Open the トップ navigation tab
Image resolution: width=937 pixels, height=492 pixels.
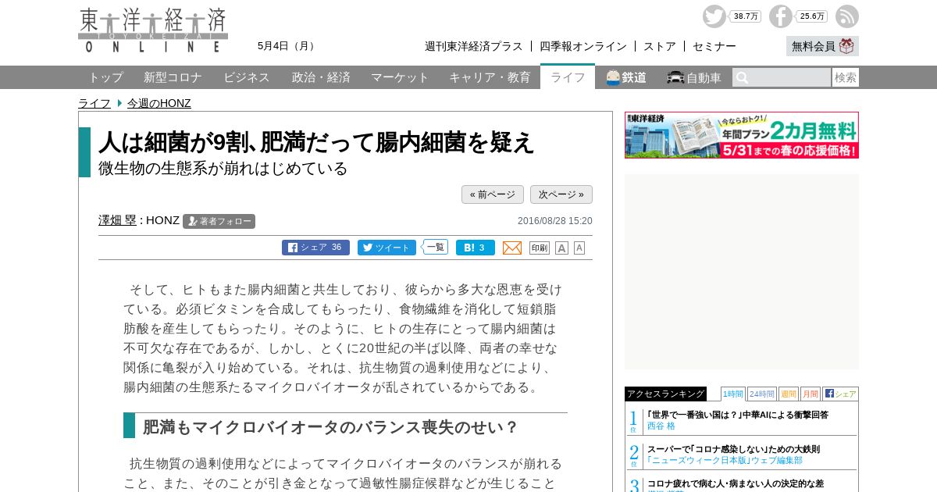(x=105, y=77)
